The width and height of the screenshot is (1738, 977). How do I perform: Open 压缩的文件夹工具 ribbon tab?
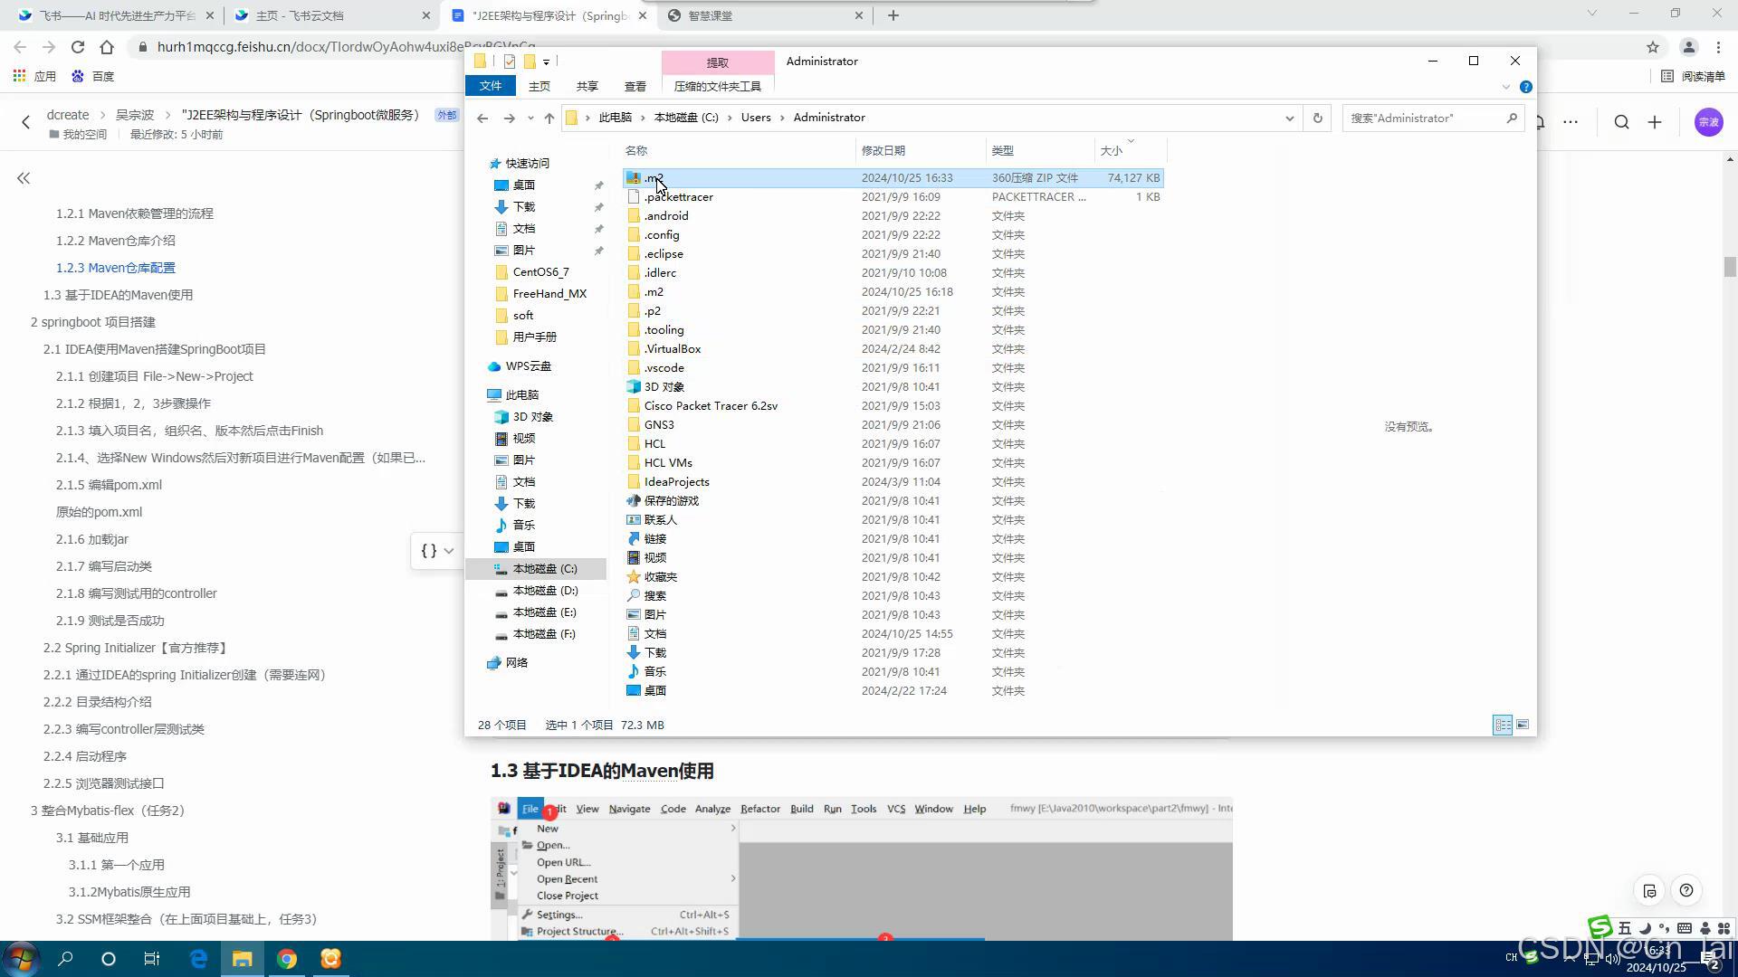tap(718, 86)
